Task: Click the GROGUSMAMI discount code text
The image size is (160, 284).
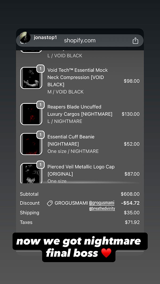Action: coord(71,203)
